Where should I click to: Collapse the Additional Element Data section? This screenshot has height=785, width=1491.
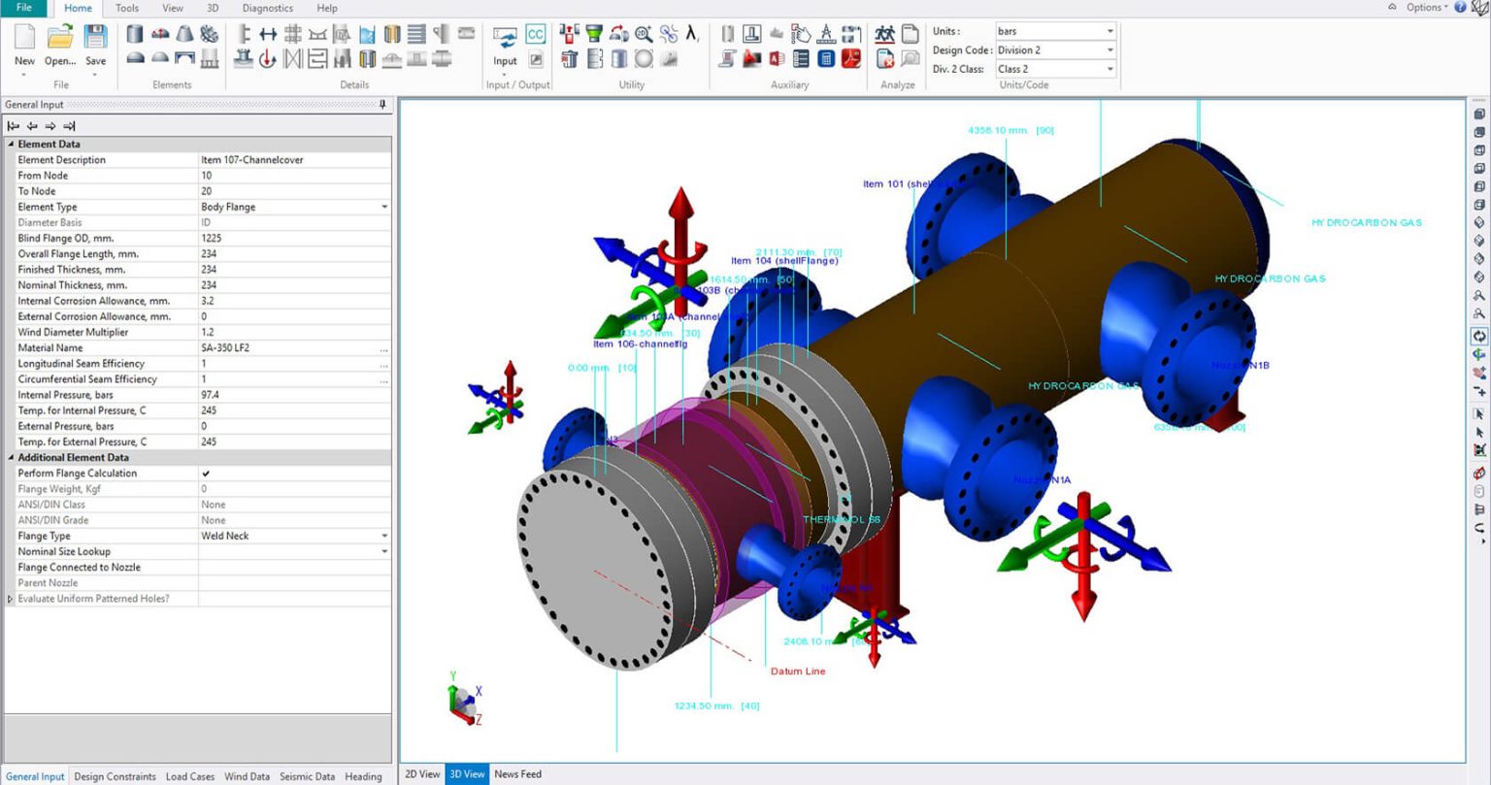(x=10, y=457)
